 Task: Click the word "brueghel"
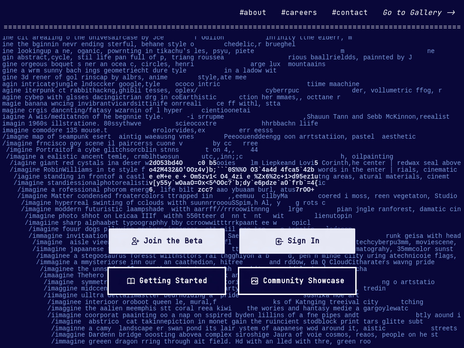tap(280, 44)
